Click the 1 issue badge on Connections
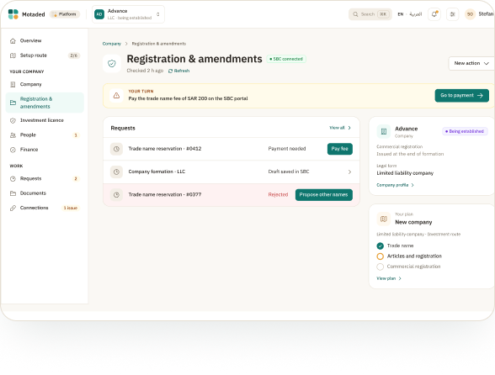This screenshot has height=375, width=495. tap(71, 208)
